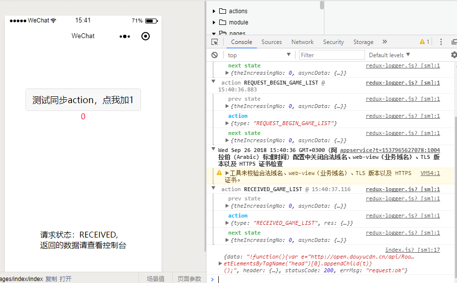Click the simulator battery indicator

(x=152, y=21)
